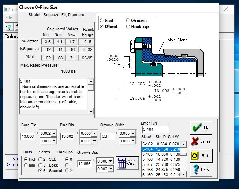This screenshot has height=189, width=239.
Task: Open Bore Dia. plus tolerance dropdown
Action: click(x=54, y=133)
